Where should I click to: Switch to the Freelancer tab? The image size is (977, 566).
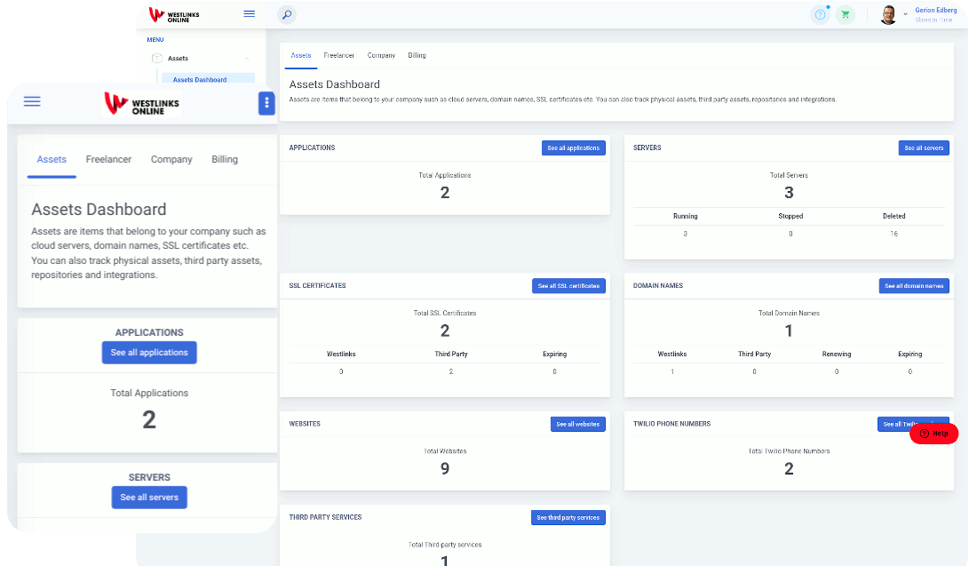pos(338,55)
